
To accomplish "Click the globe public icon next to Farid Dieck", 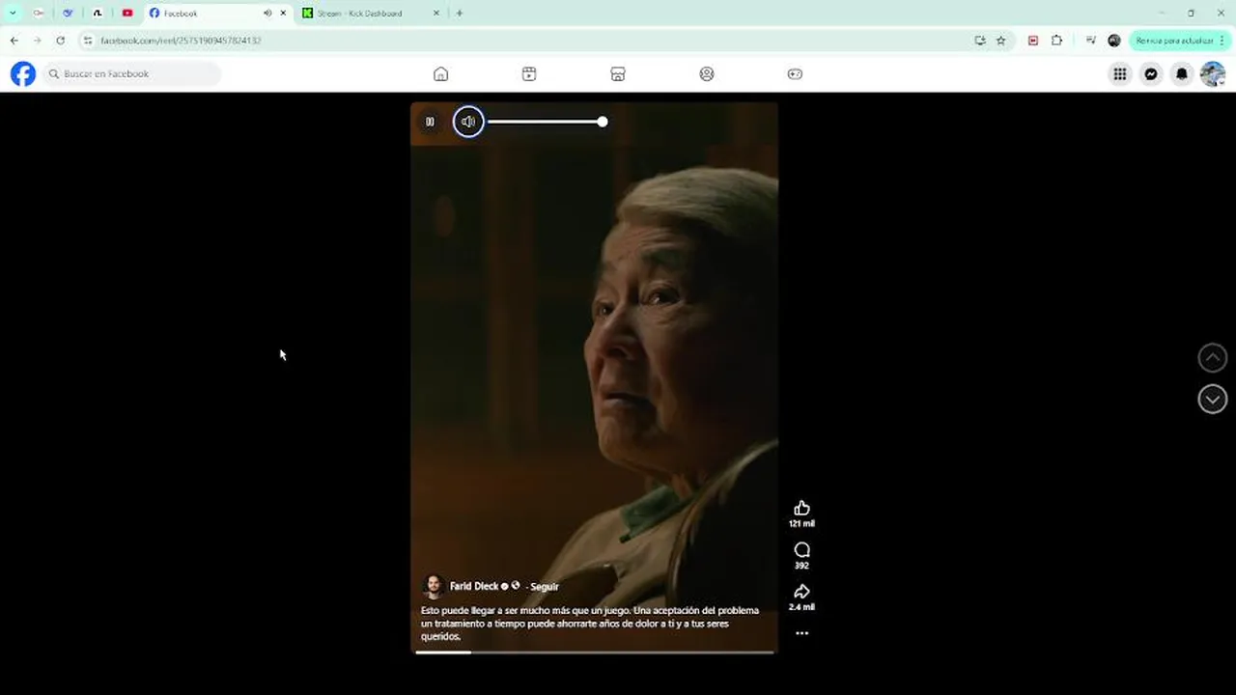I will [516, 586].
